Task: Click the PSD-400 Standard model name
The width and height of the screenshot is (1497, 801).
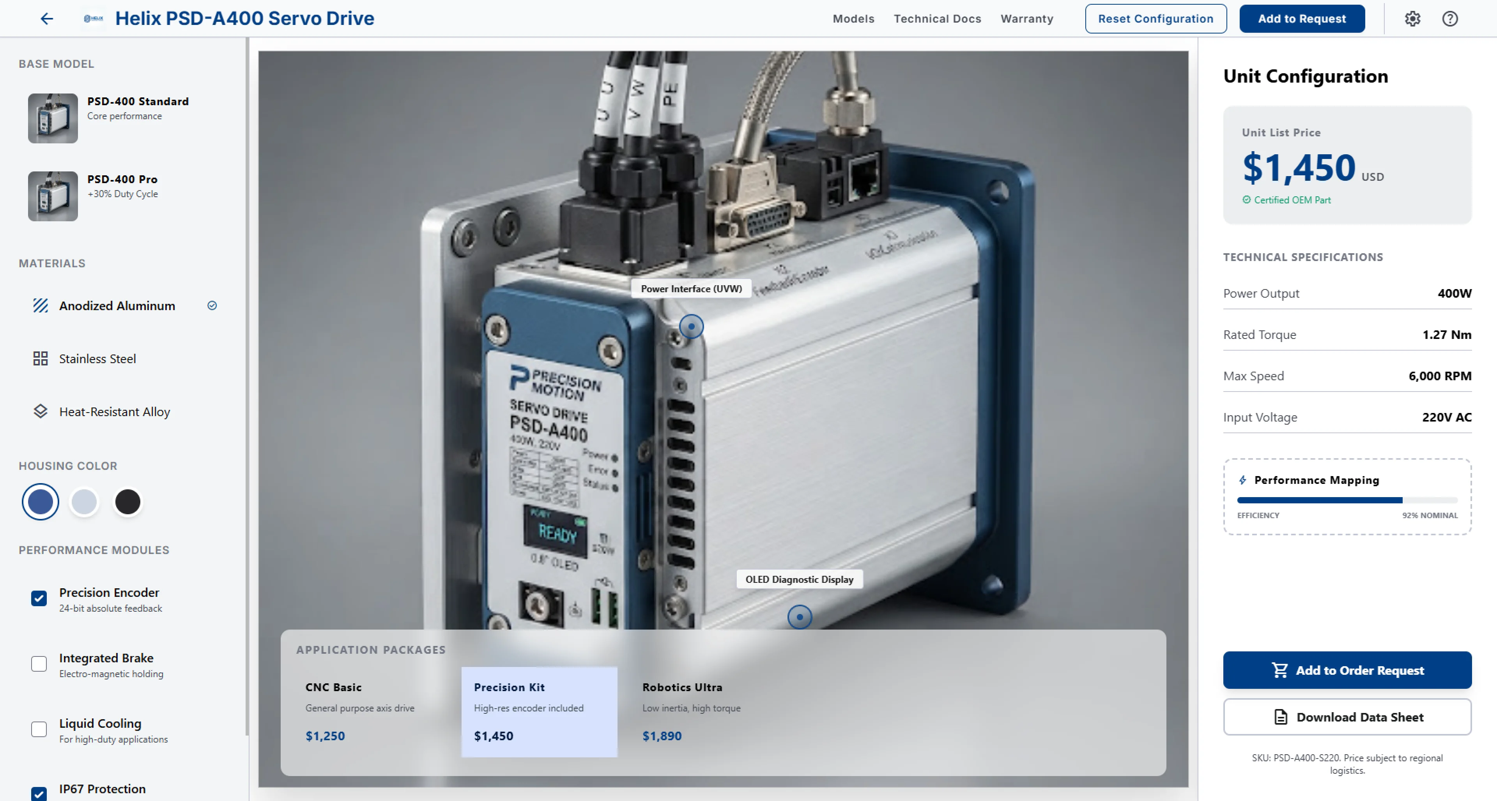Action: point(138,101)
